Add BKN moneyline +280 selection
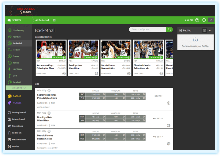Screen dimensions: 220x156 coord(116,117)
